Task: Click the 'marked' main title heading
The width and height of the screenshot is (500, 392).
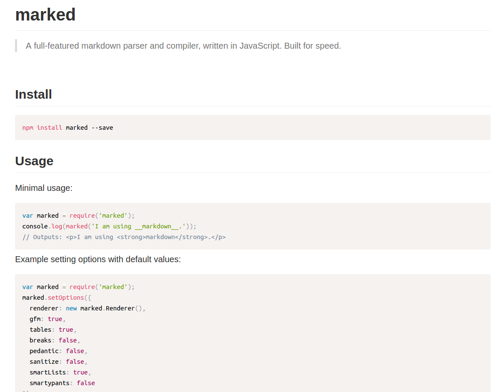Action: point(45,15)
